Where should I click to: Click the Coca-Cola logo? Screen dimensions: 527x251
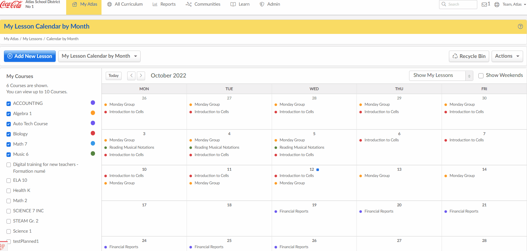(11, 5)
